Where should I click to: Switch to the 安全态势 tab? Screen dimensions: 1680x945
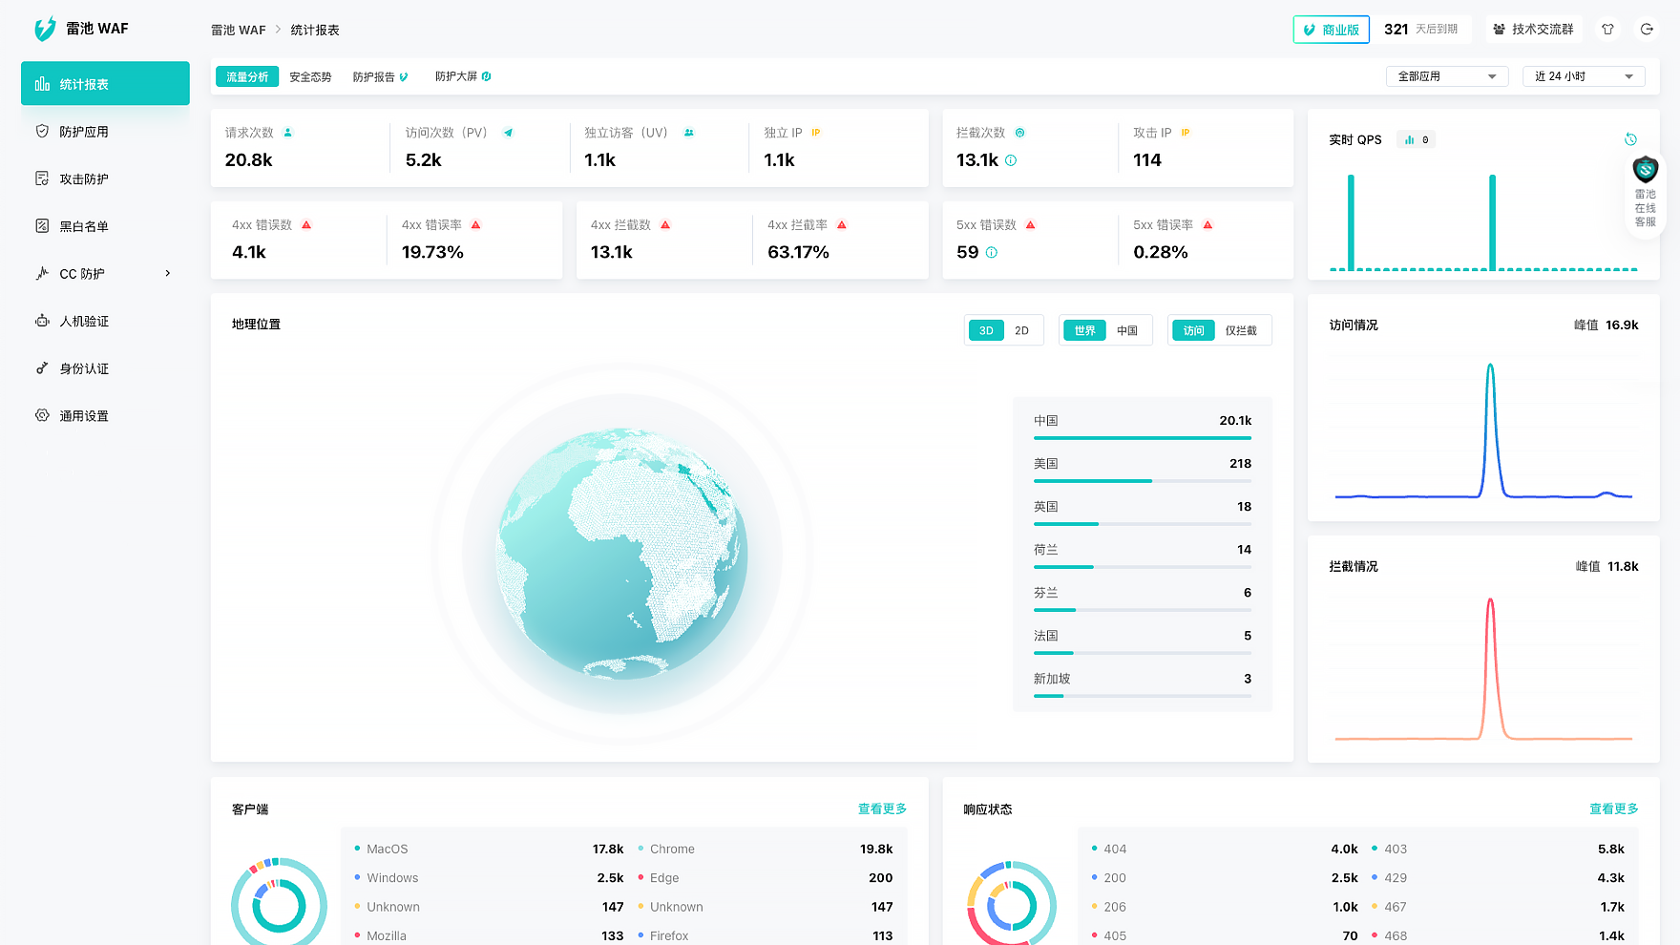(x=310, y=77)
